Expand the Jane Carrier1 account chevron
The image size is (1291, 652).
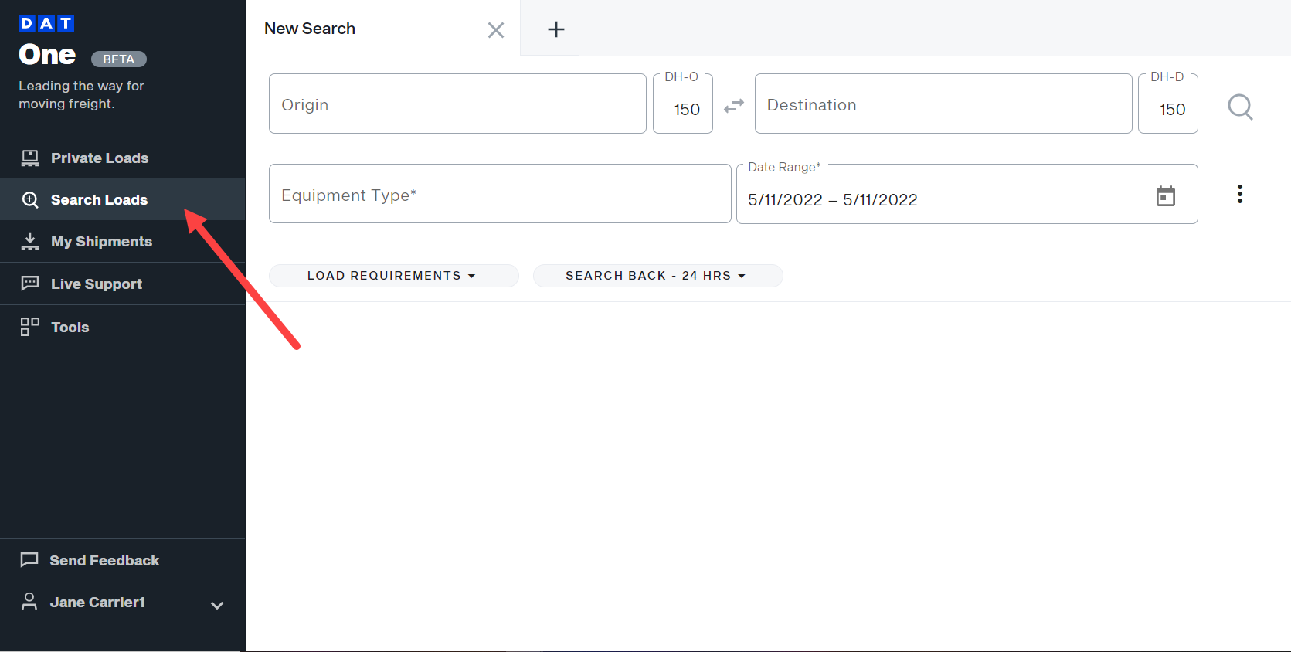(x=217, y=605)
